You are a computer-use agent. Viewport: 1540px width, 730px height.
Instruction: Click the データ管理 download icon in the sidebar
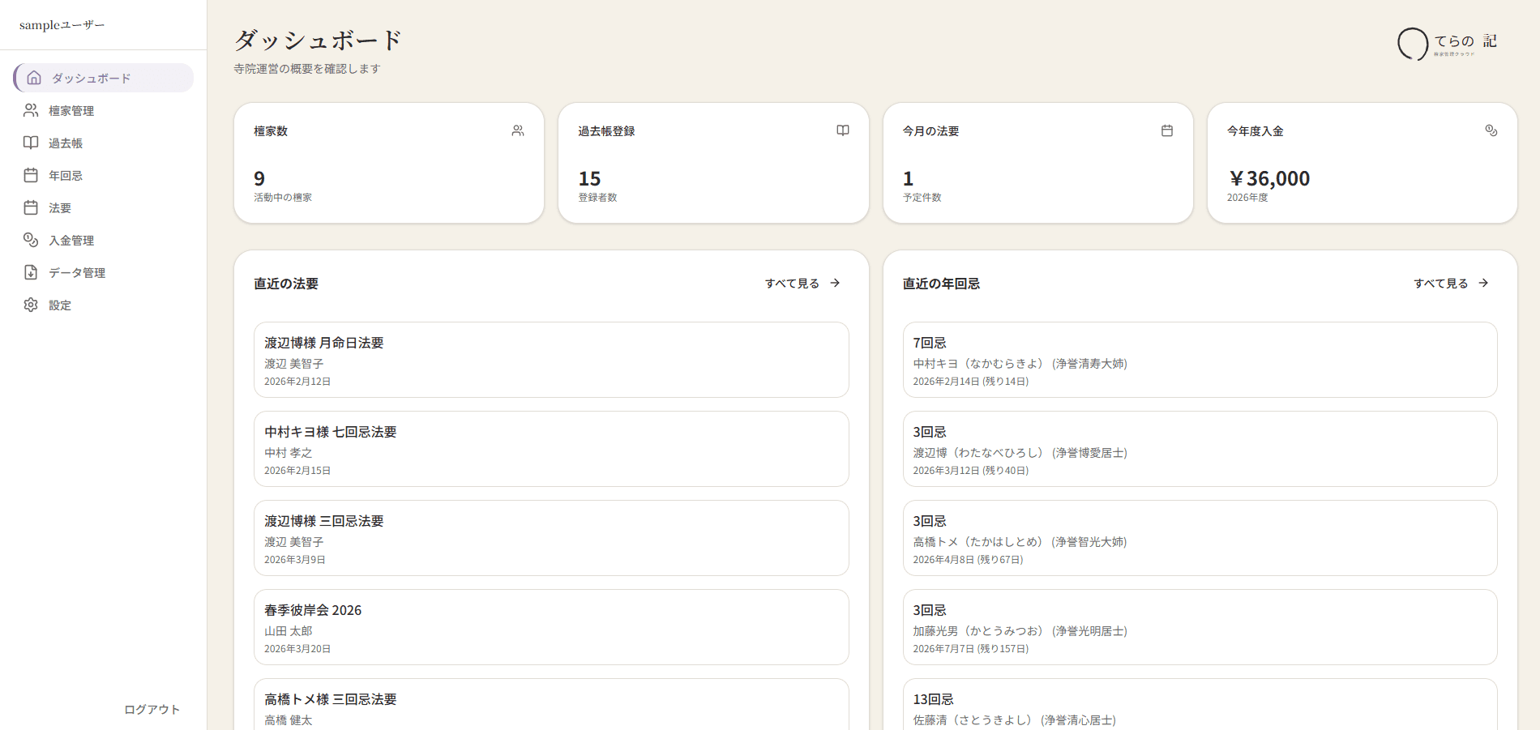31,272
